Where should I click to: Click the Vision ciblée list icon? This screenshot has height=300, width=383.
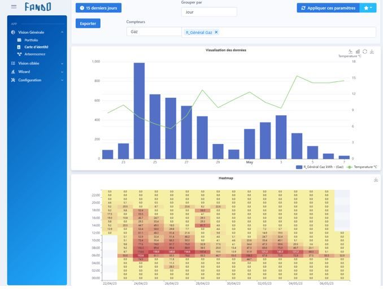point(13,63)
